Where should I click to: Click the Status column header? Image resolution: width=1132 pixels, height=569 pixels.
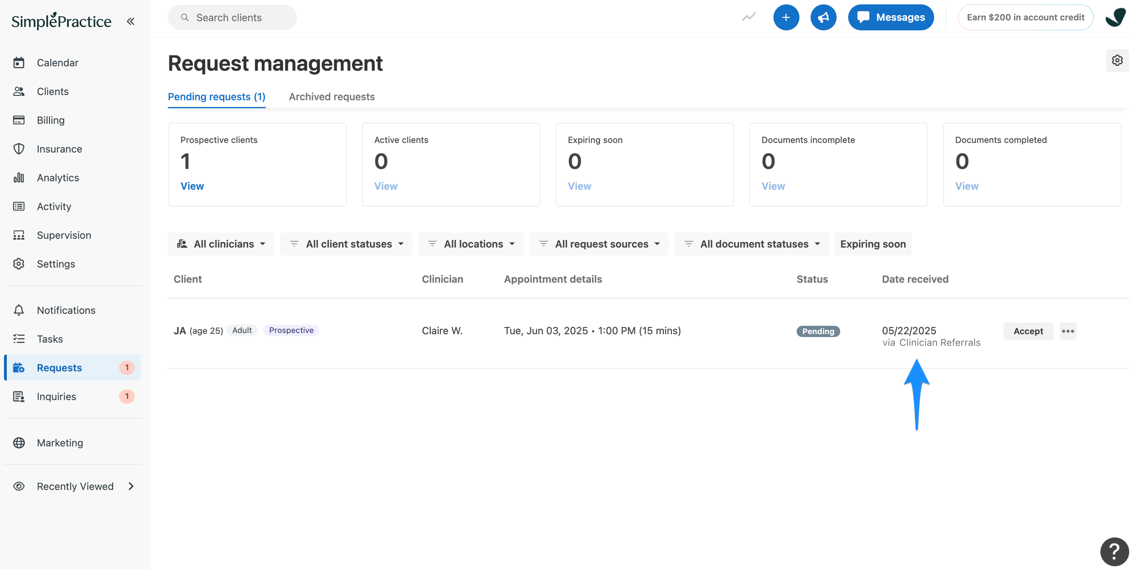pos(812,279)
